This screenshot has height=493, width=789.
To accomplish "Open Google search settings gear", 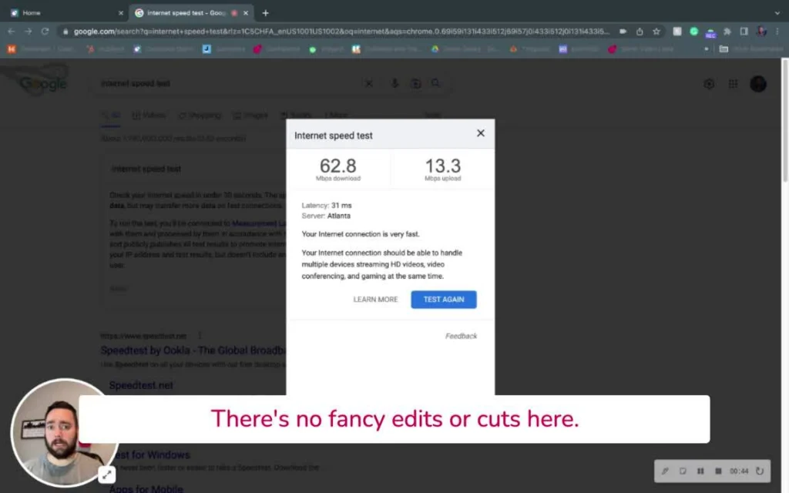I will coord(709,84).
